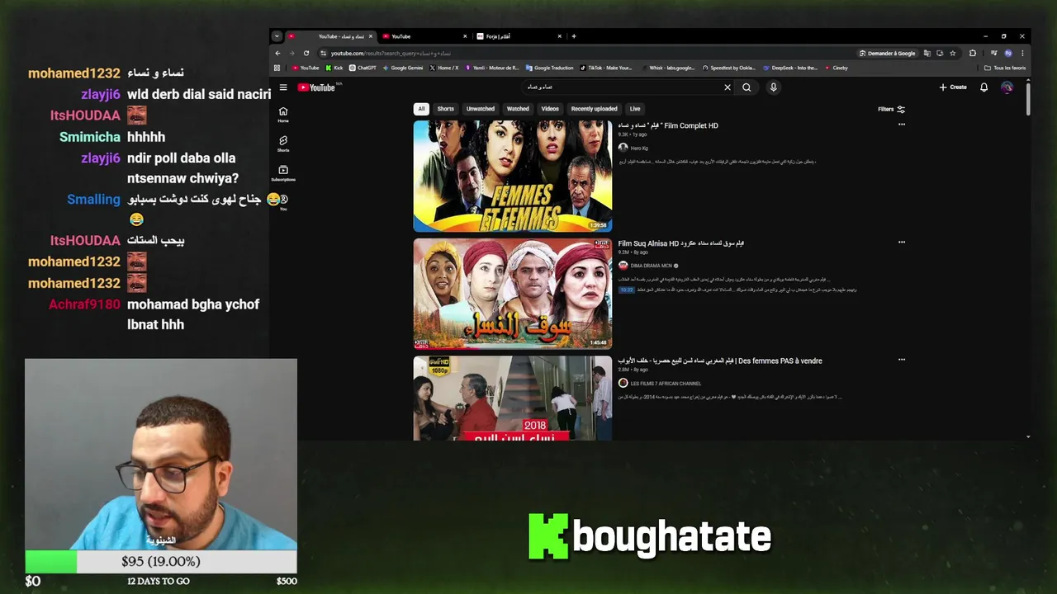View site information icon beside the URL

tap(324, 54)
